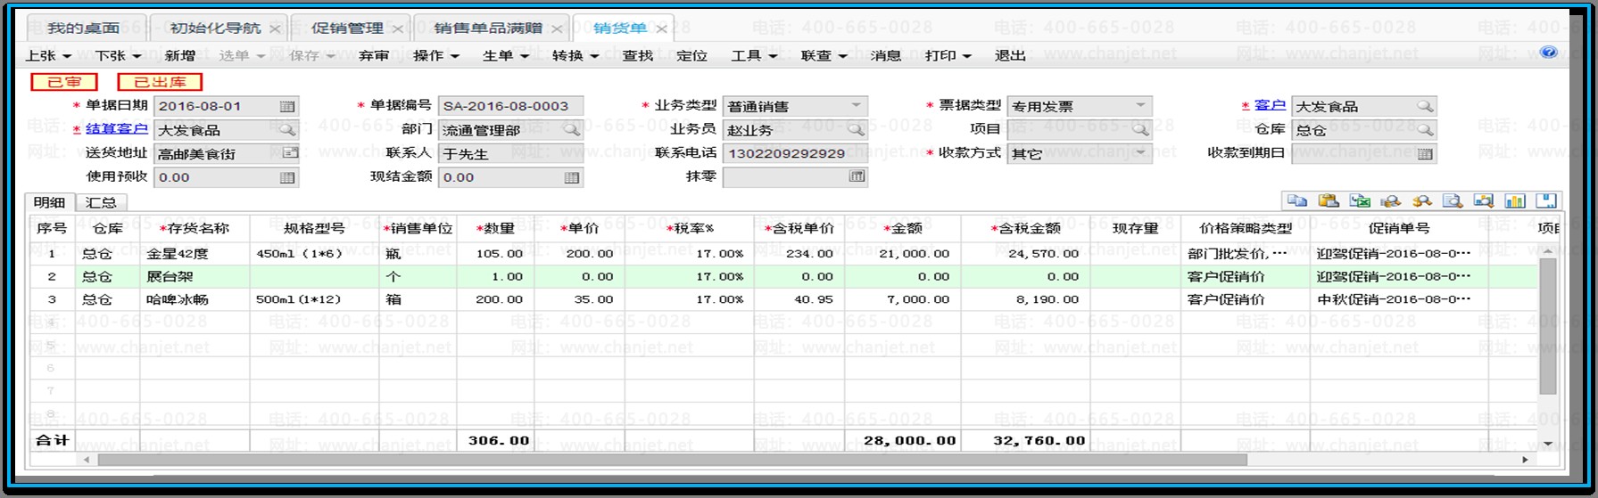The image size is (1598, 498).
Task: Open the 操作 dropdown menu
Action: point(454,55)
